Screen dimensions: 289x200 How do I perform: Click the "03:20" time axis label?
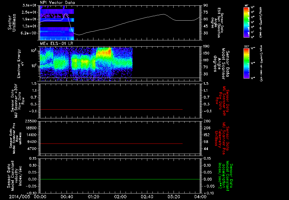click(174, 197)
